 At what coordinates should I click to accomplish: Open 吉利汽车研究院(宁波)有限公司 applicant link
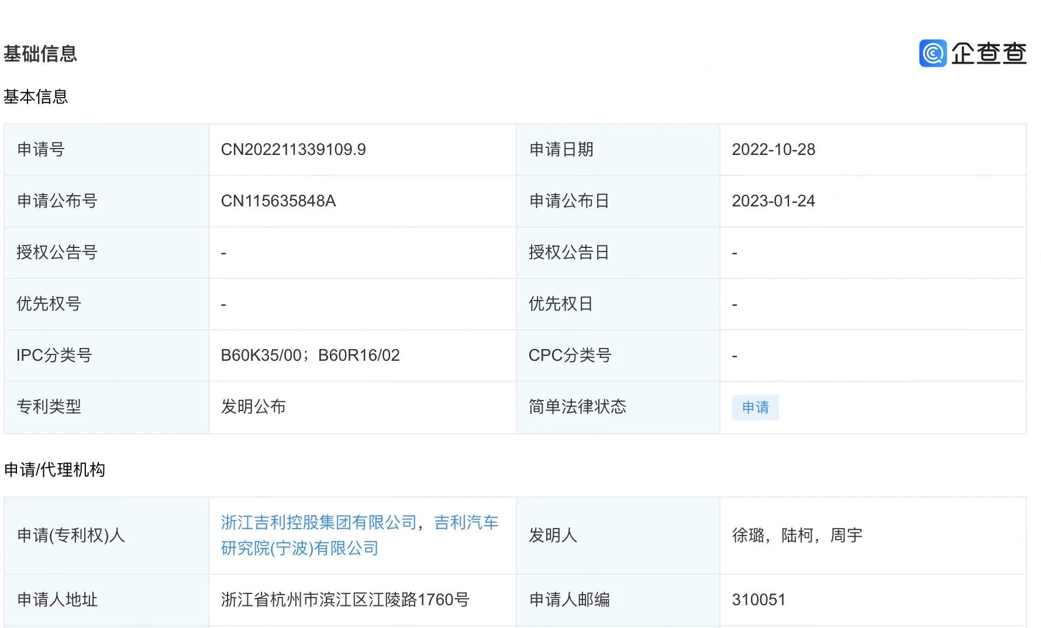click(x=360, y=535)
